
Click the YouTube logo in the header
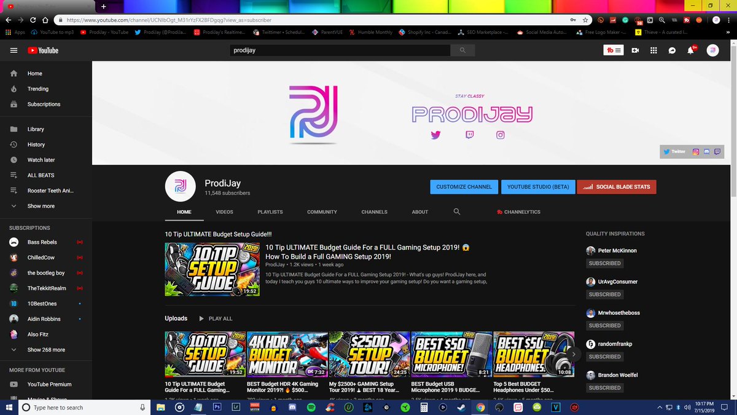click(x=42, y=50)
